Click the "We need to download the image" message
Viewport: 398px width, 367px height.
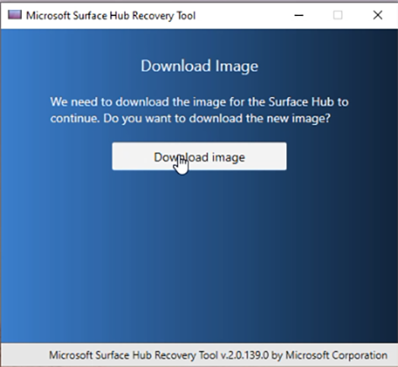coord(199,110)
